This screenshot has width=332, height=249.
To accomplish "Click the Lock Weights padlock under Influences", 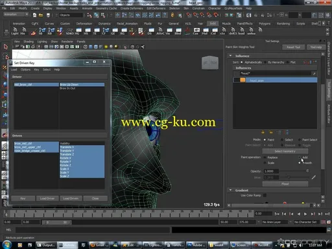I will tap(263, 132).
